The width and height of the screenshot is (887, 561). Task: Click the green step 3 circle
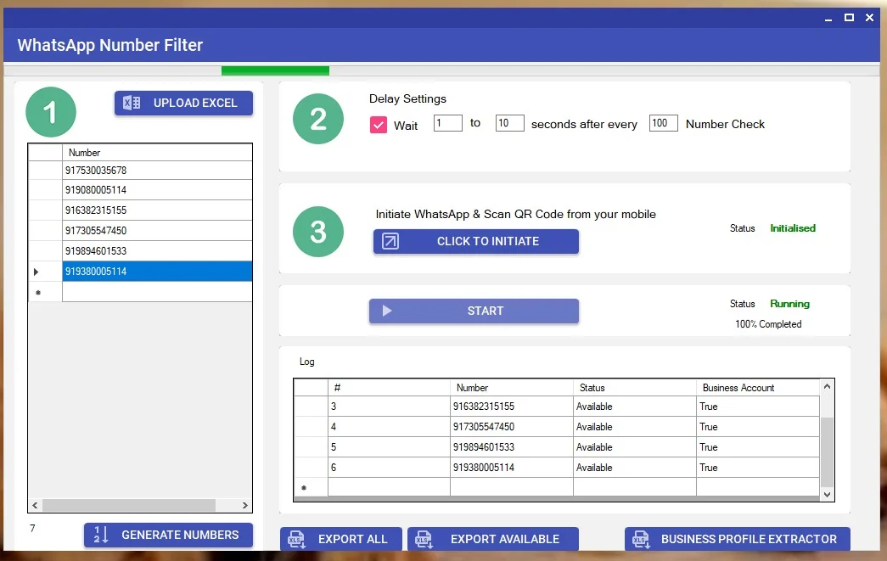(x=318, y=232)
